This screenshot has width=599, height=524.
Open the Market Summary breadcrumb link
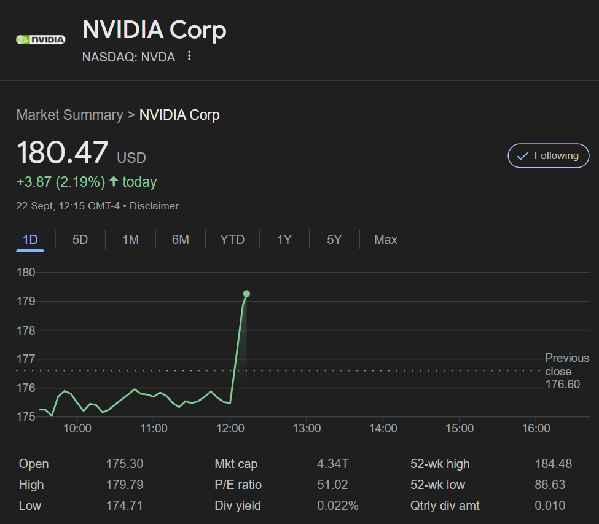[x=69, y=115]
